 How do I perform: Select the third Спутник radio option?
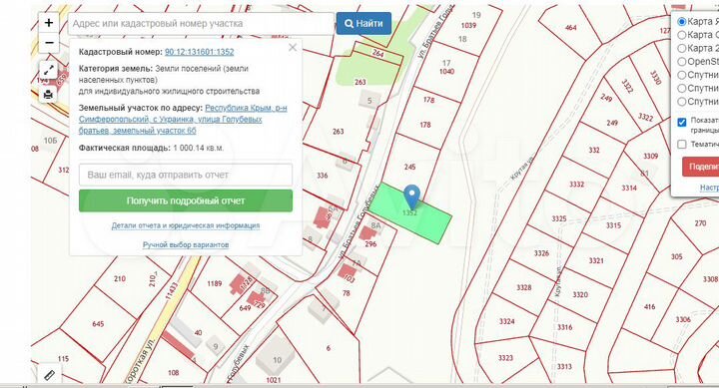point(682,101)
